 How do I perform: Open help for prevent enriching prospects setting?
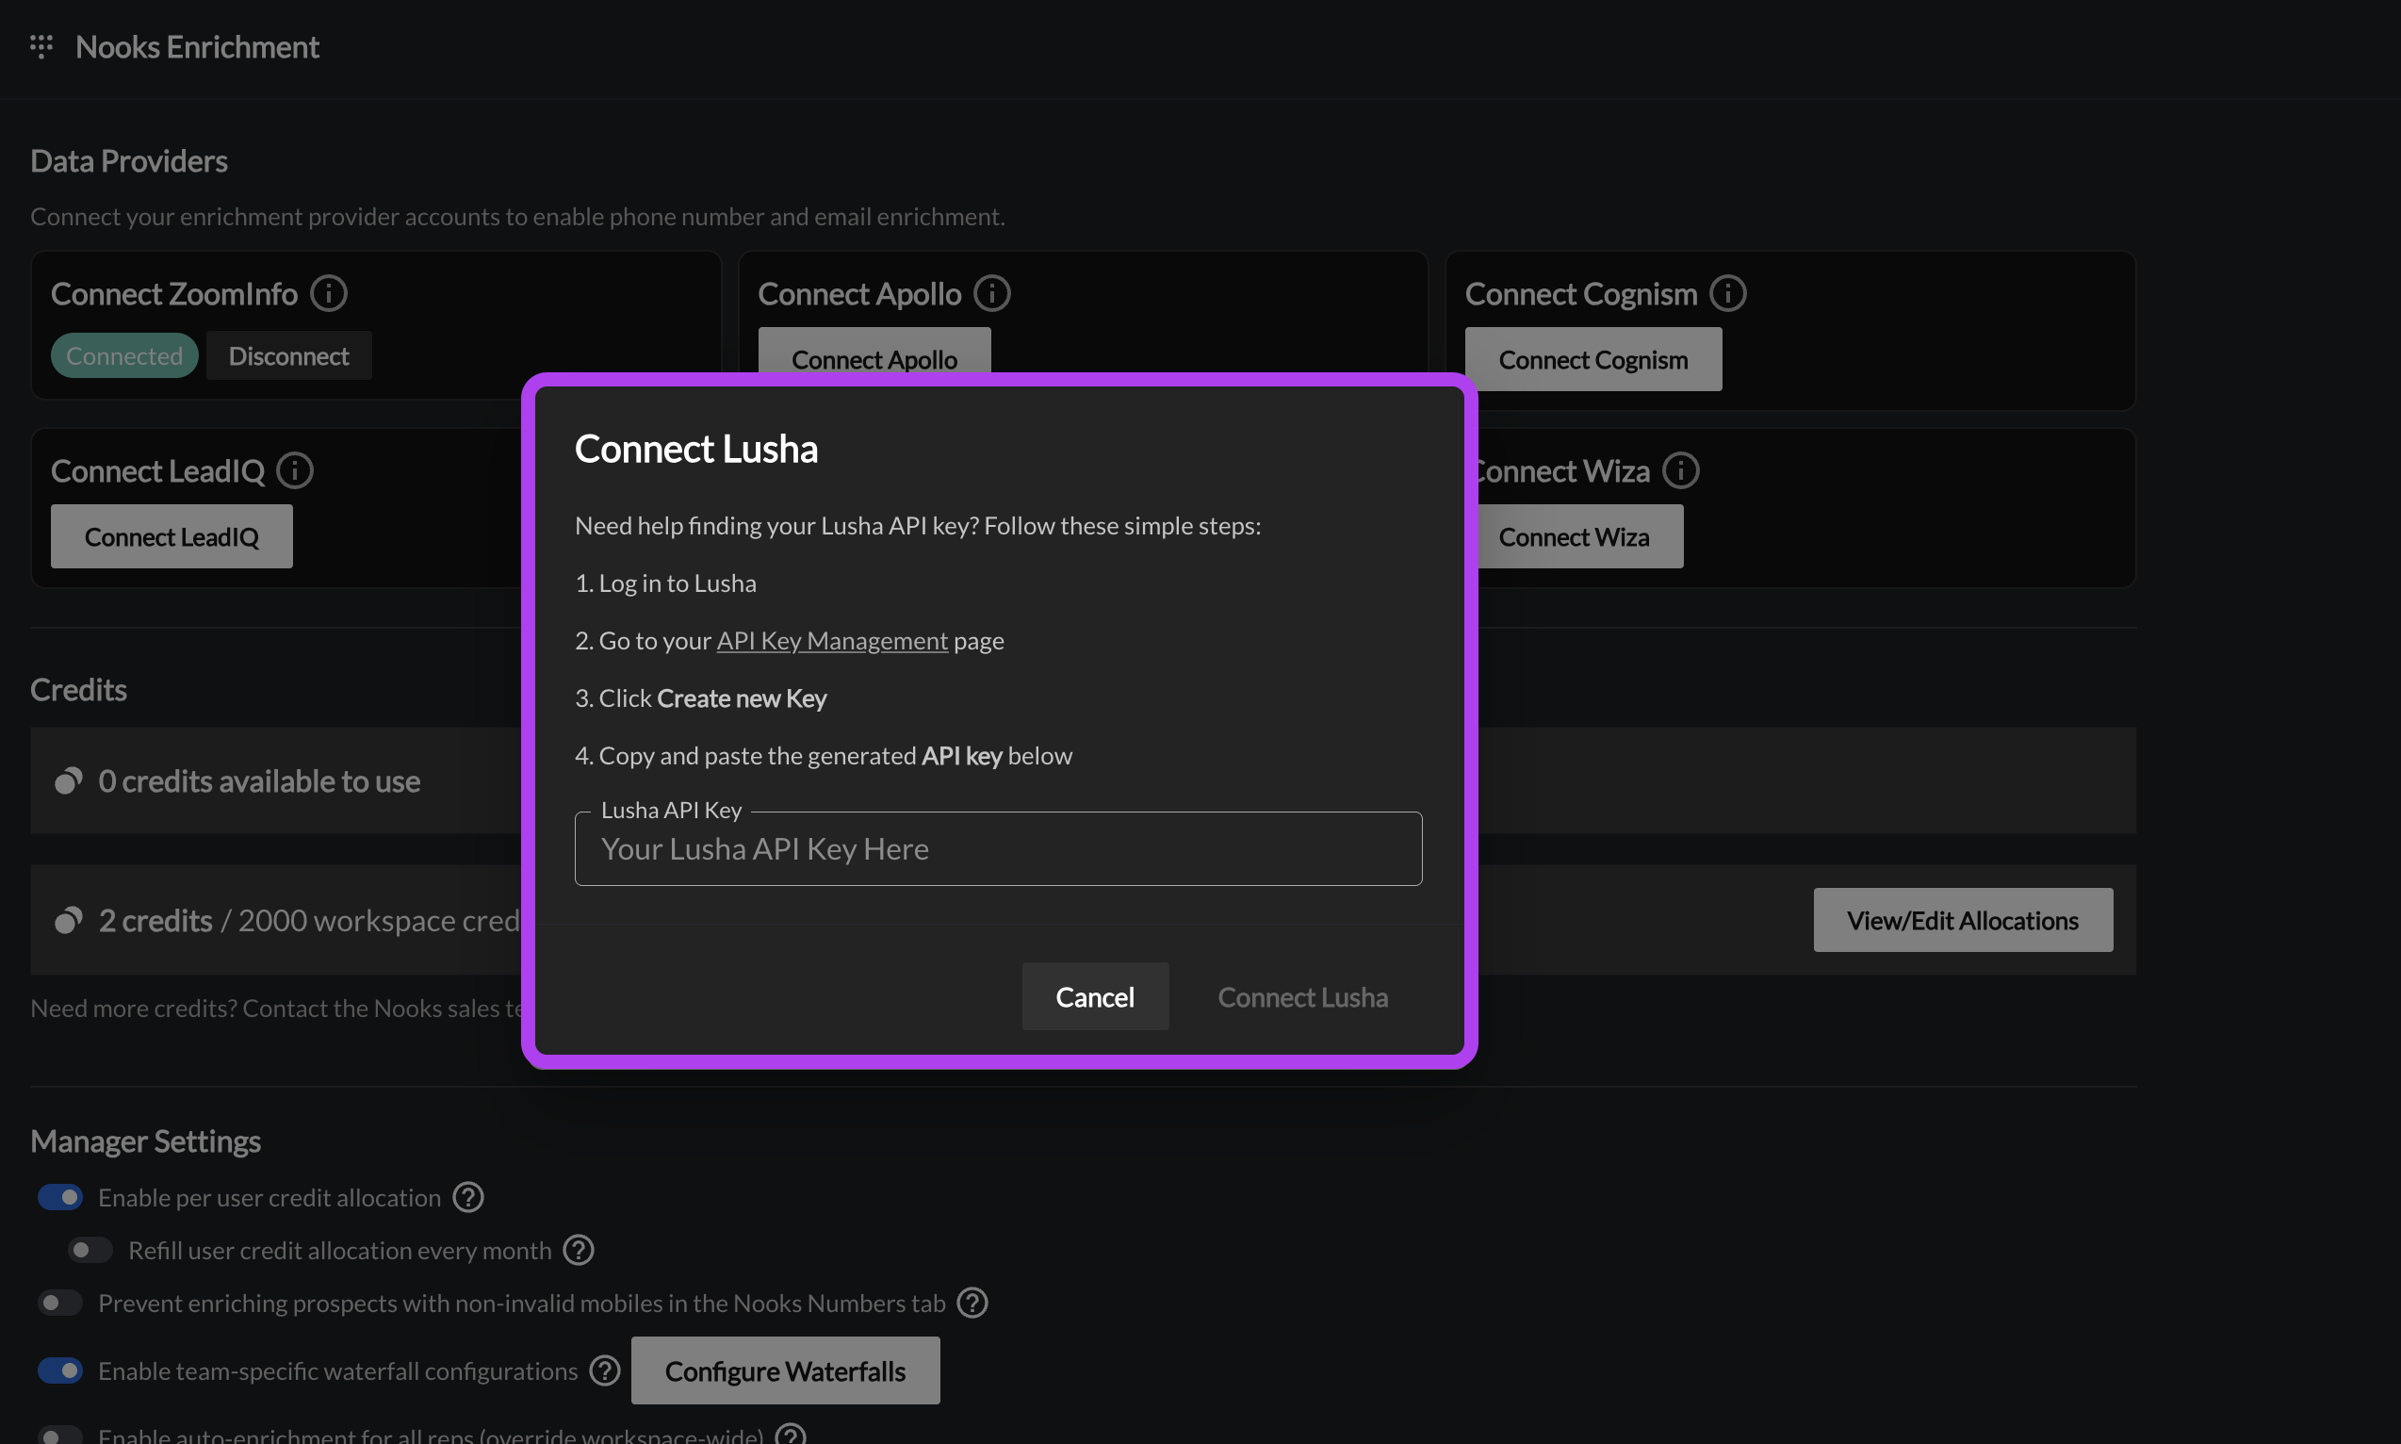[972, 1302]
